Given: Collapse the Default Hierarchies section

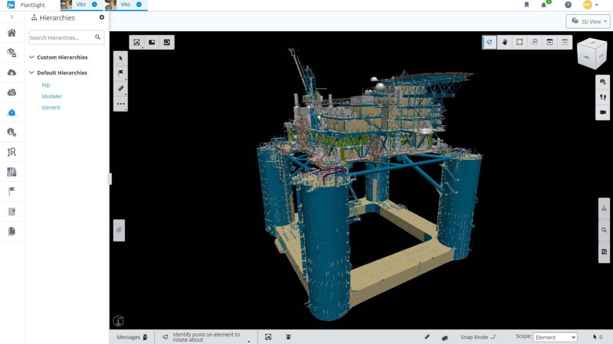Looking at the screenshot, I should 32,73.
